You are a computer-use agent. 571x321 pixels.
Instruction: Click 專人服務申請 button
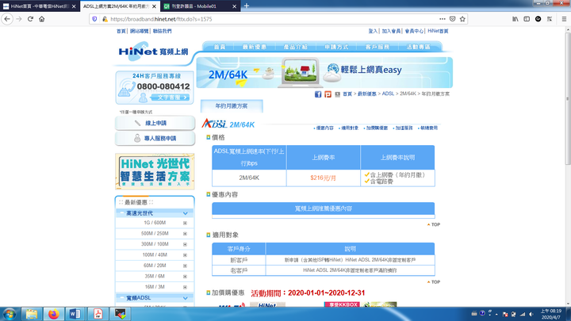coord(155,138)
